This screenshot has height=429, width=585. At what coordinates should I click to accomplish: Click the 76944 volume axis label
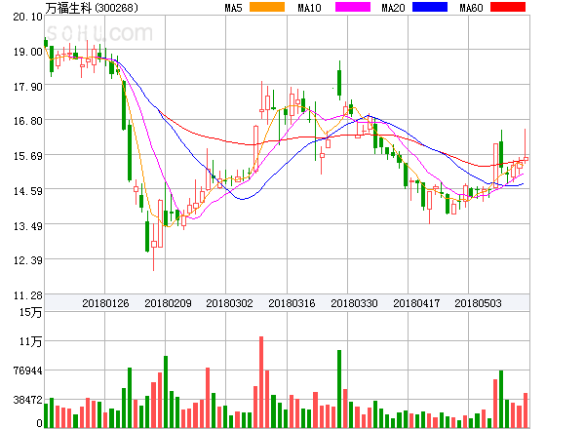coord(28,370)
